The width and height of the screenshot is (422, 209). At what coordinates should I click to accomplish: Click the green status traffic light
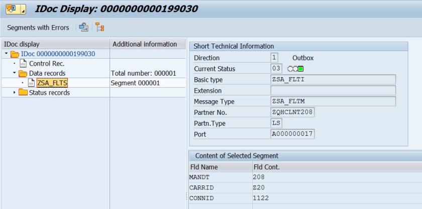(x=300, y=69)
